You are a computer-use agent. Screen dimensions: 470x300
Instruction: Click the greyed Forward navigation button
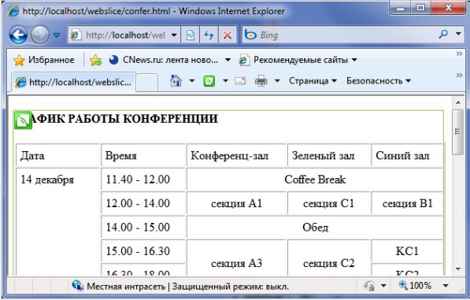pyautogui.click(x=40, y=35)
